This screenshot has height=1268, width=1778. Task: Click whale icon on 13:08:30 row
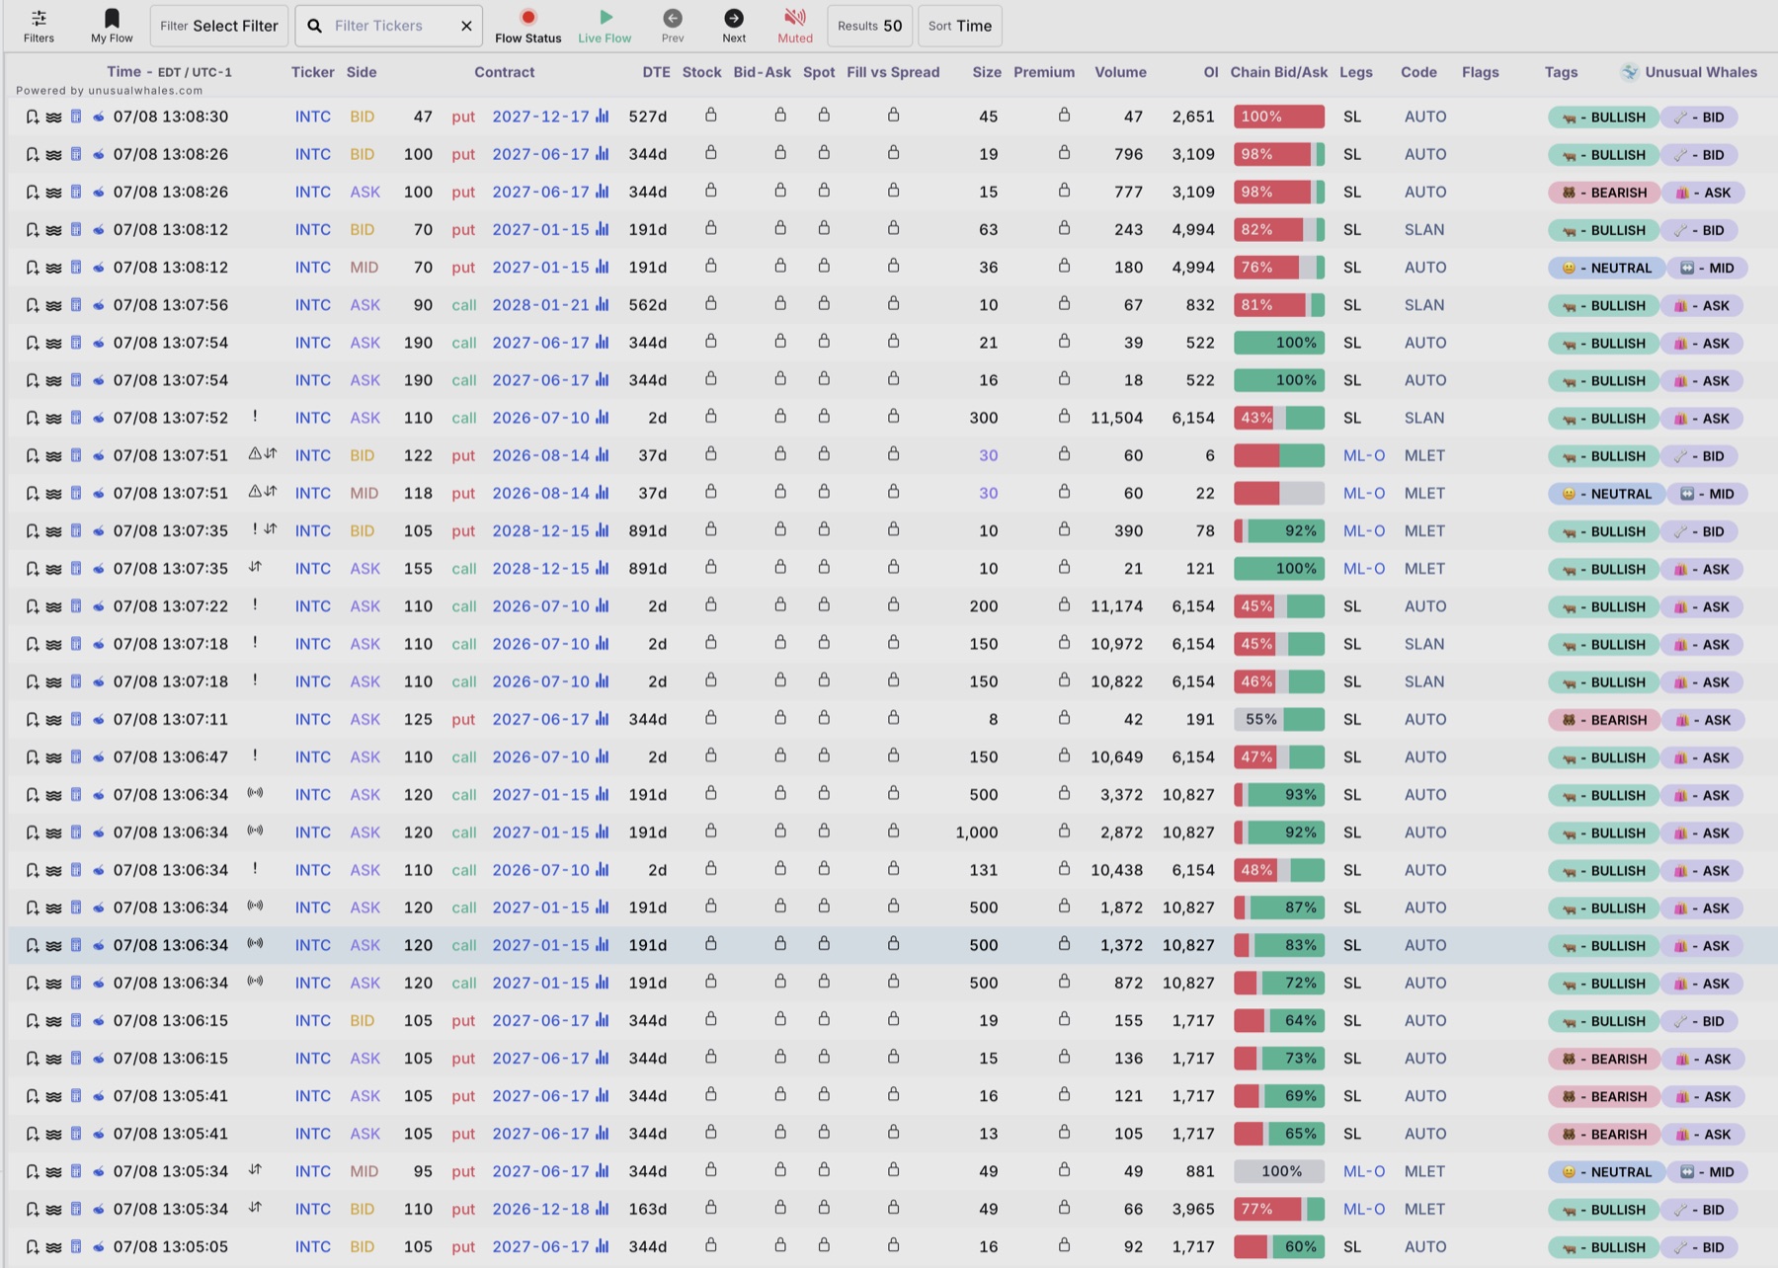point(98,117)
